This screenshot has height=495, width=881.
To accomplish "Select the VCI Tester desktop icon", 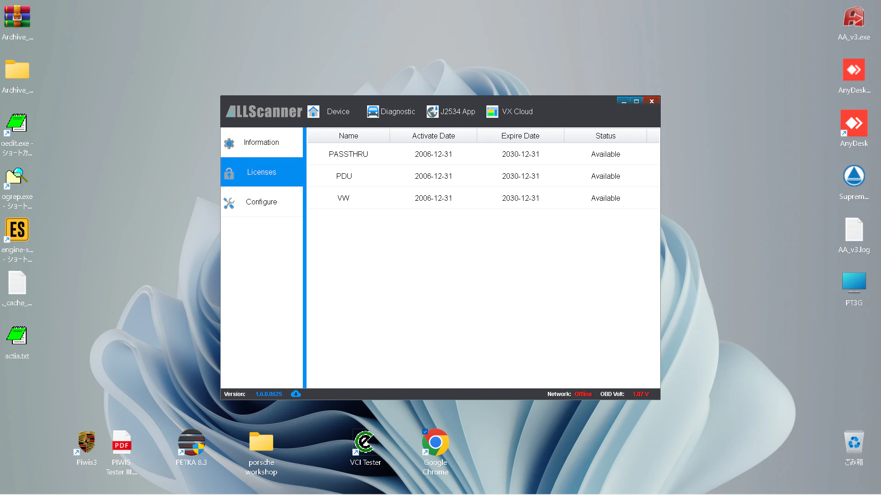I will [x=365, y=442].
